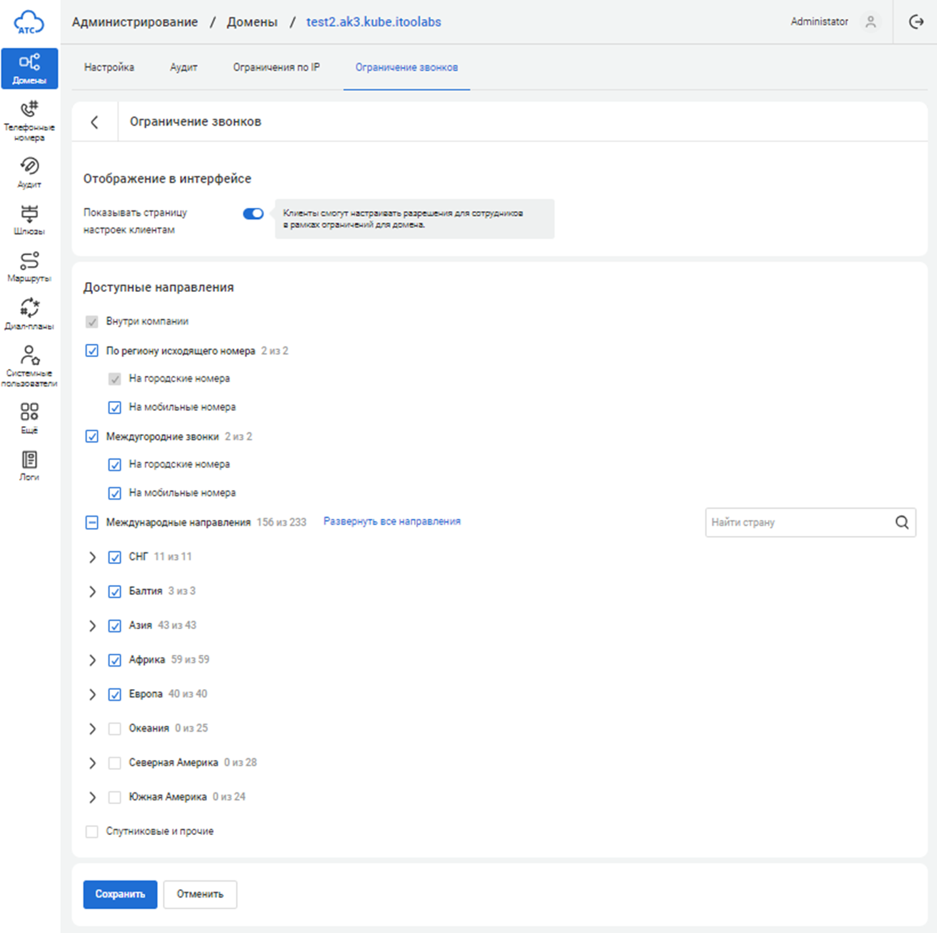Uncheck Междугородние звонки checkbox

click(92, 437)
